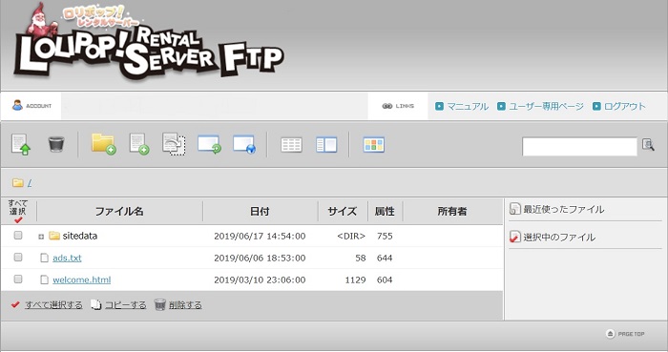Screen dimensions: 668x352
Task: Click permission value 755
Action: (385, 237)
